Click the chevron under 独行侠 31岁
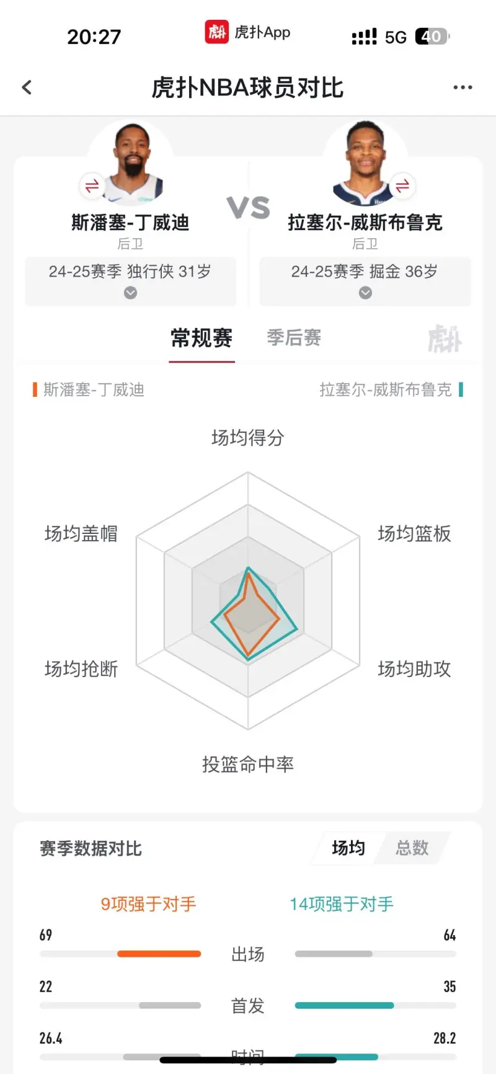Screen dimensions: 496x1074 [130, 293]
